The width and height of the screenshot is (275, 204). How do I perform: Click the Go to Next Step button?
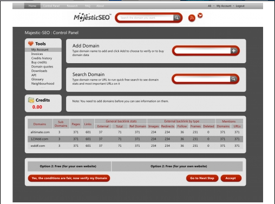202,178
